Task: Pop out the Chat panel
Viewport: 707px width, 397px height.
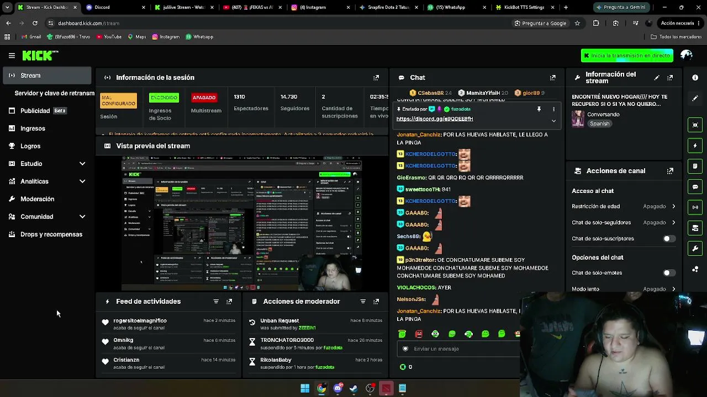Action: pyautogui.click(x=552, y=78)
